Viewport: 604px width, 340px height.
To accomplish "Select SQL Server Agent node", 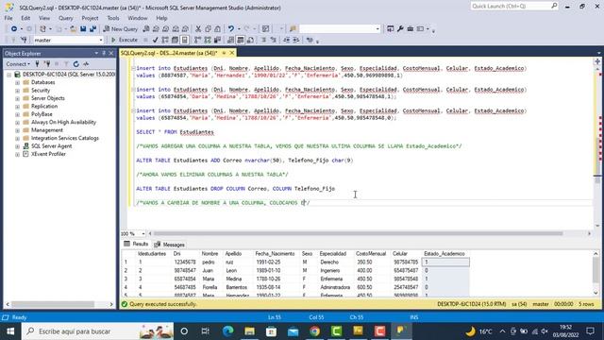I will (51, 146).
